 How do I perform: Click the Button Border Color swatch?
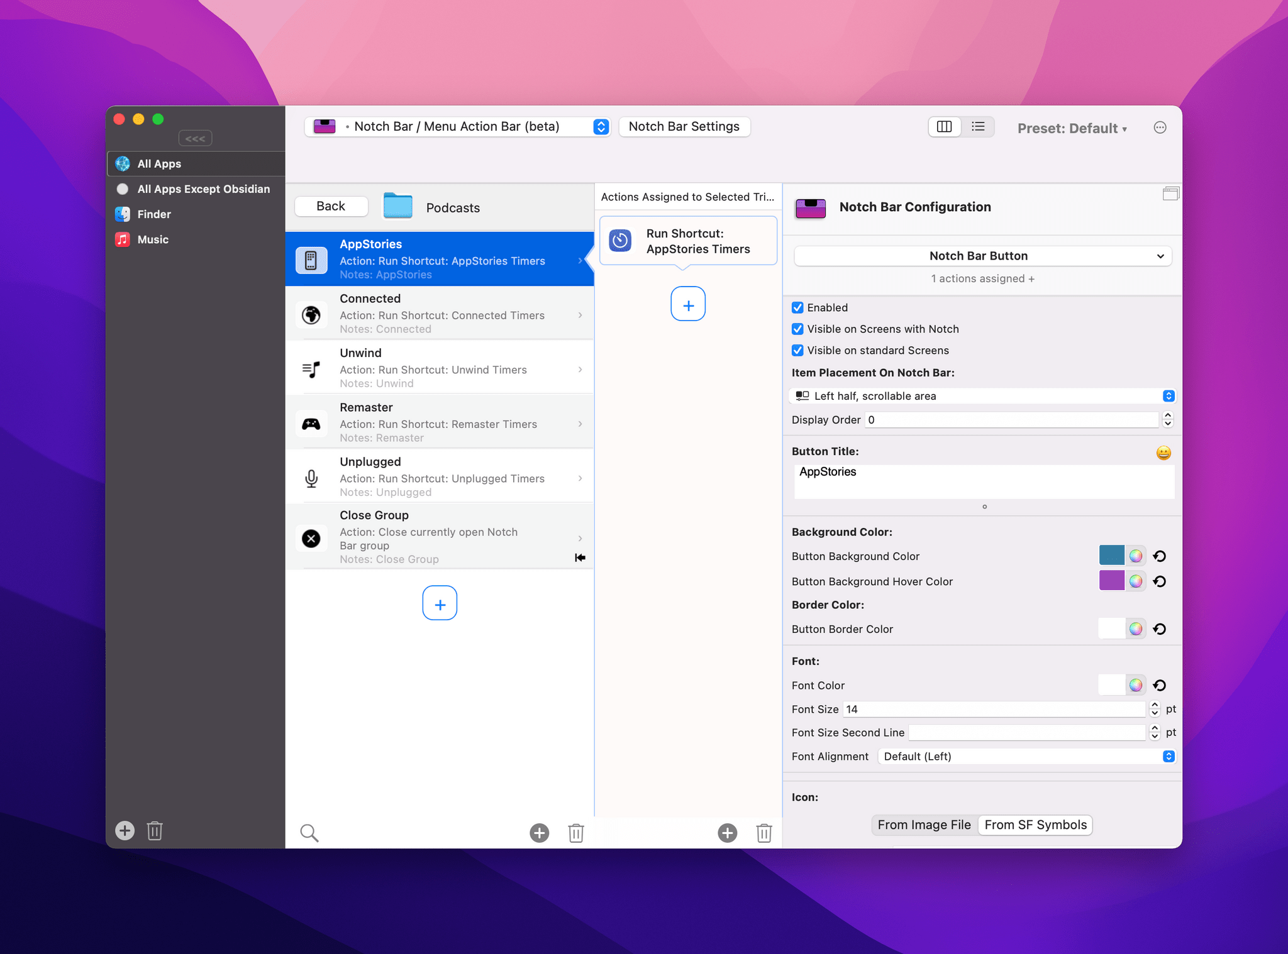[x=1111, y=628]
